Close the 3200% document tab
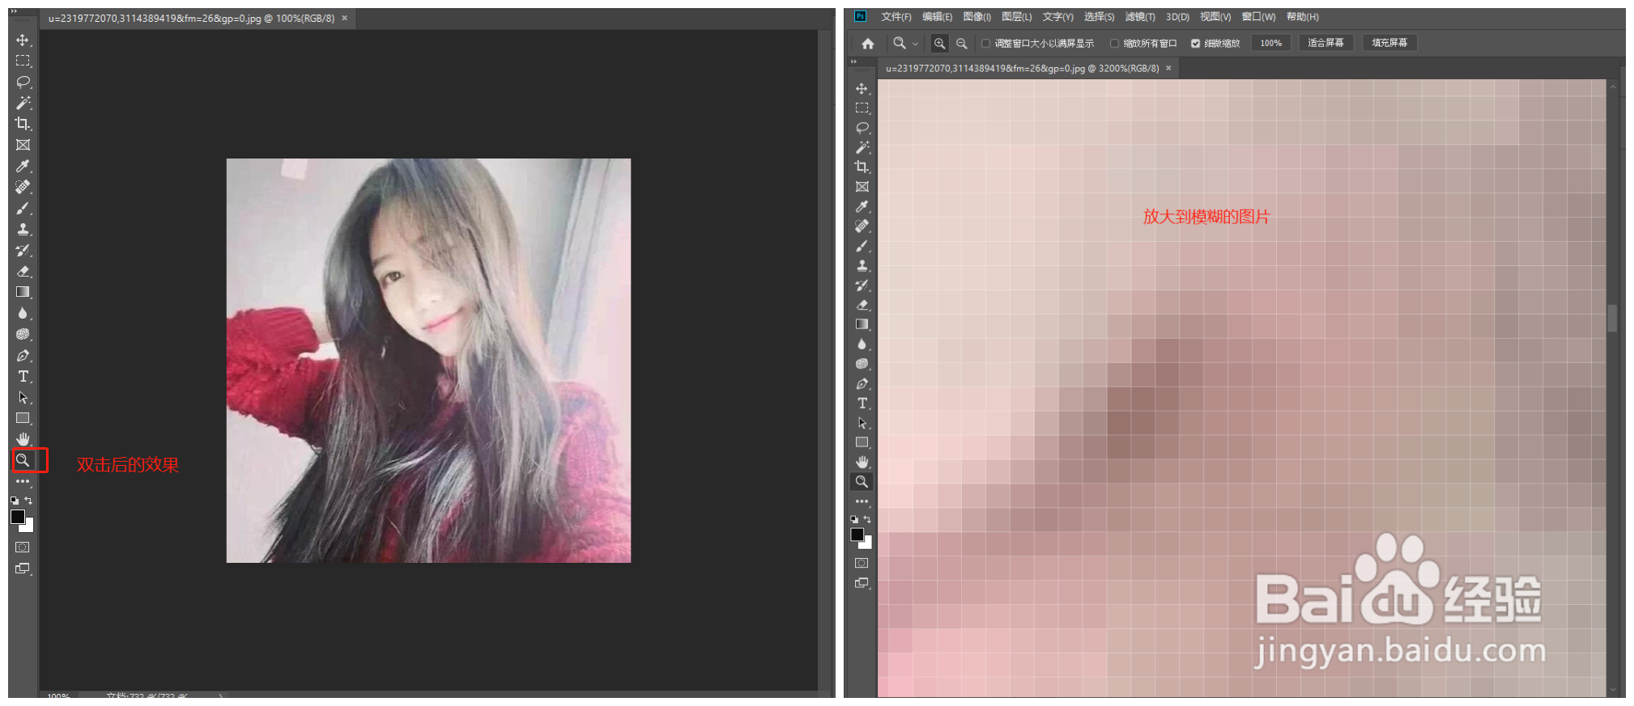 (x=1168, y=69)
